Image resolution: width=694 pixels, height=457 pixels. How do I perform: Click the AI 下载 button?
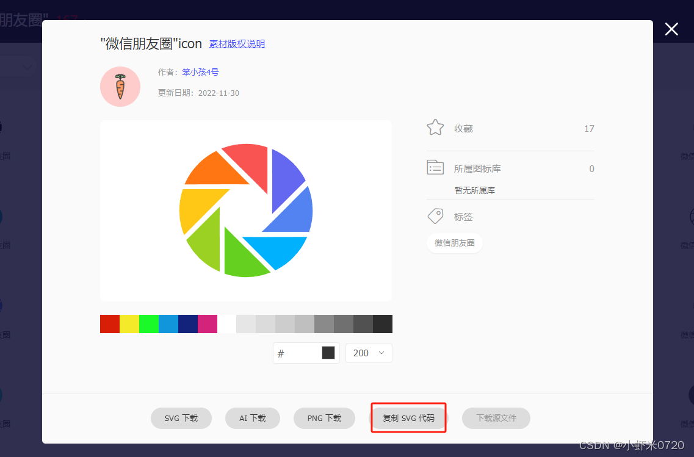252,418
